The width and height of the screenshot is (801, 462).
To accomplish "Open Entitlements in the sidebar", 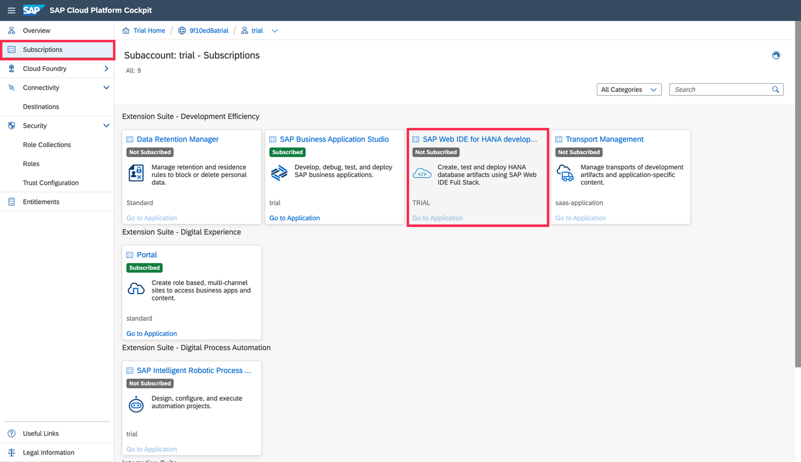I will pyautogui.click(x=57, y=202).
